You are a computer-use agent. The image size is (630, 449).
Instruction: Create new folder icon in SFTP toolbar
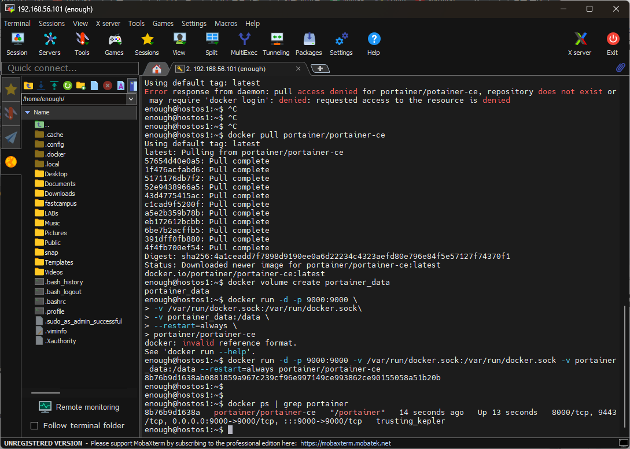(x=81, y=85)
